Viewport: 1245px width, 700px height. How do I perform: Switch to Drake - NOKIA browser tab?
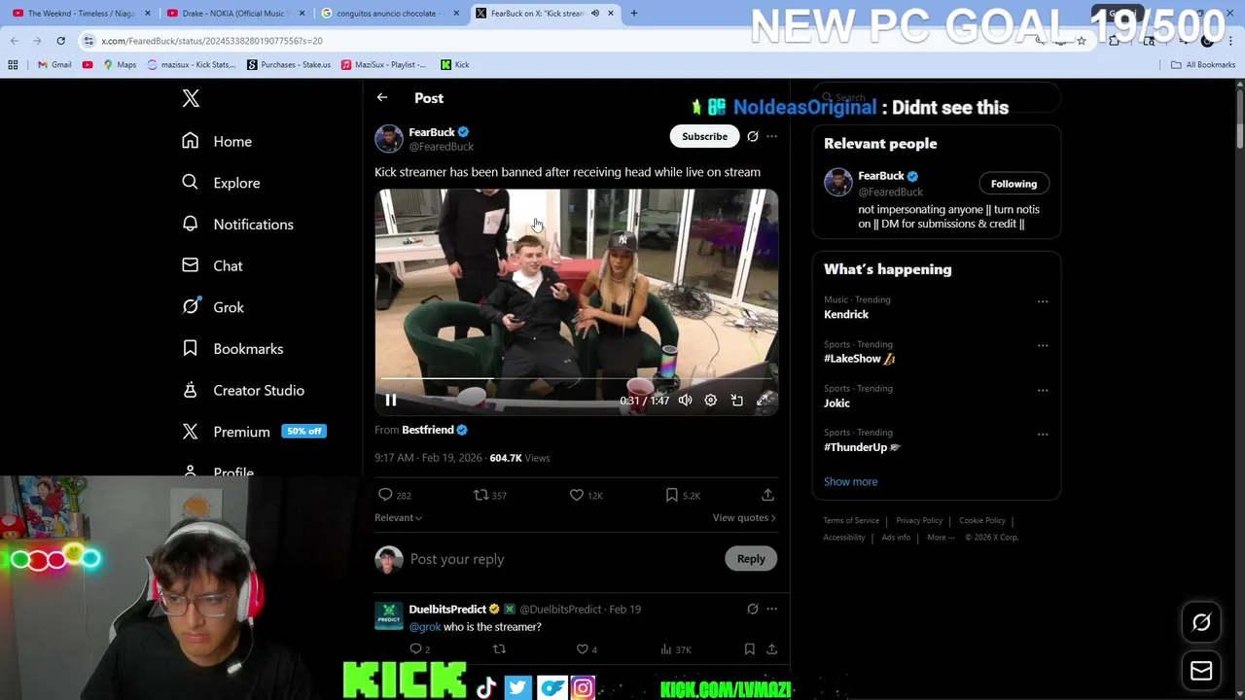235,14
